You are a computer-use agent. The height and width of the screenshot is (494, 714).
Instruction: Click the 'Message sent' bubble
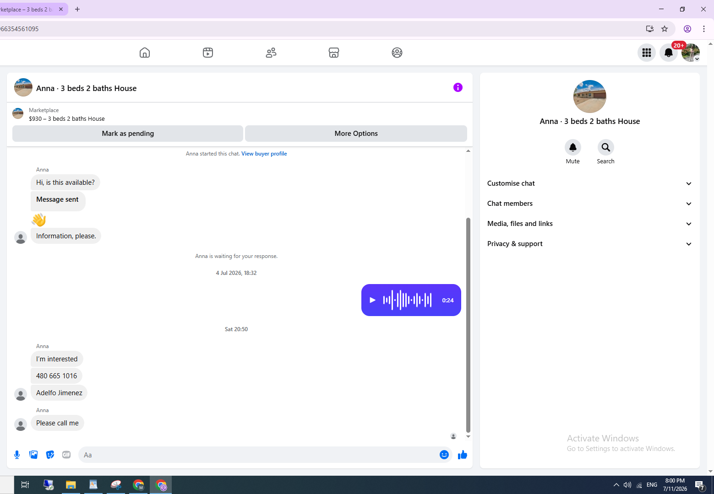click(58, 201)
